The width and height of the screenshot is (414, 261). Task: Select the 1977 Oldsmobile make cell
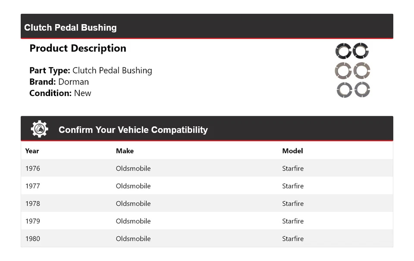pyautogui.click(x=133, y=186)
